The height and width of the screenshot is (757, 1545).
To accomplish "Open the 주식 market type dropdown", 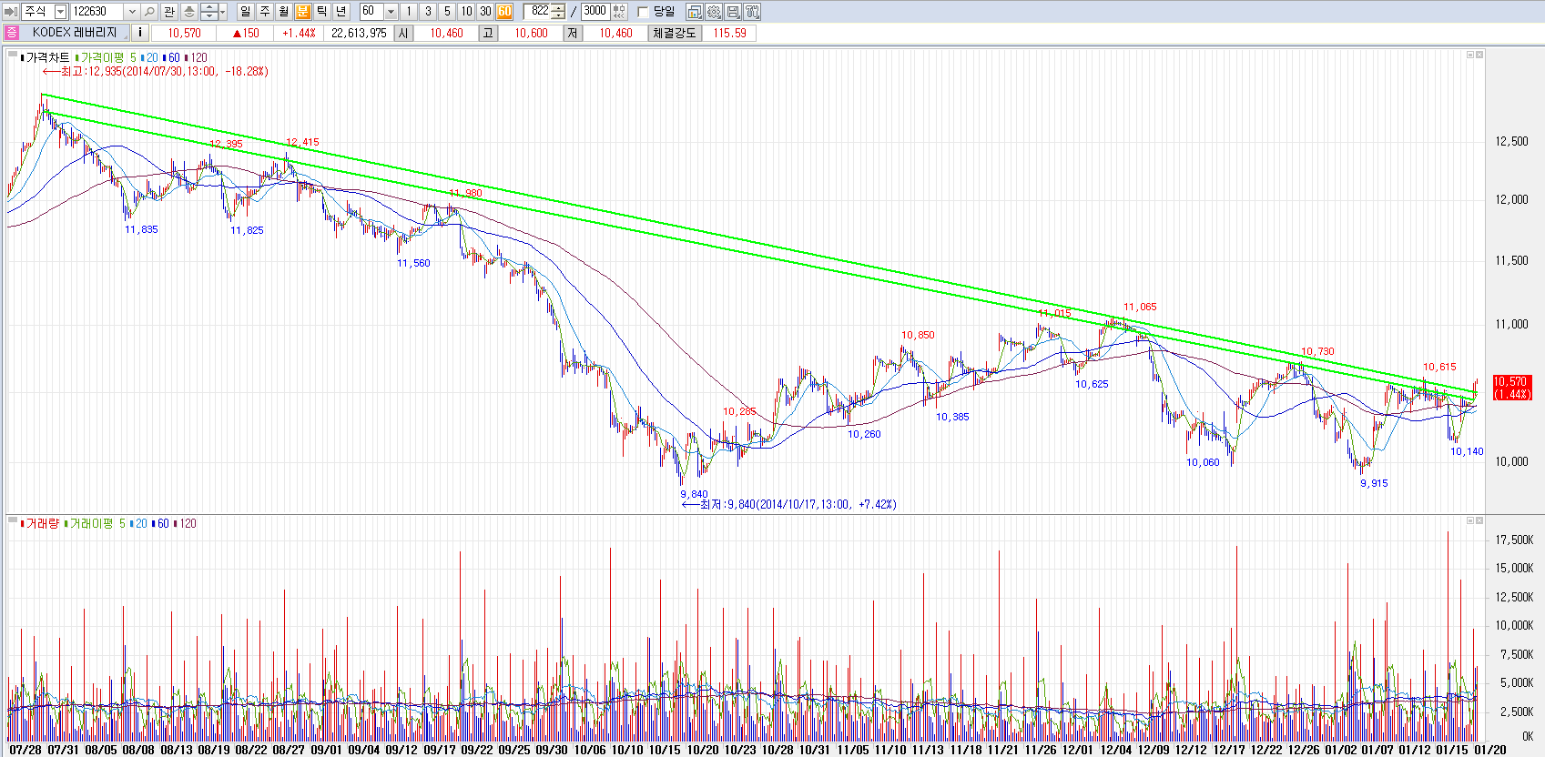I will [60, 12].
